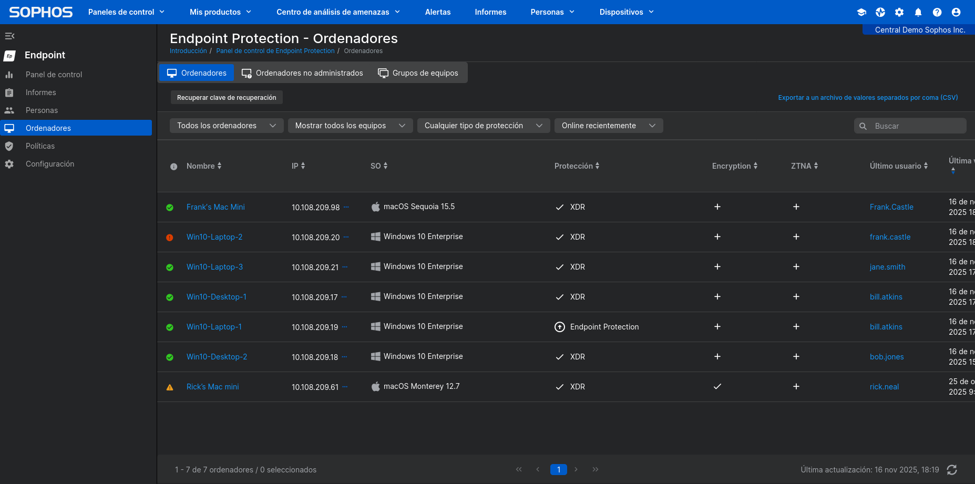This screenshot has height=484, width=975.
Task: Click the CSV export link
Action: tap(868, 98)
